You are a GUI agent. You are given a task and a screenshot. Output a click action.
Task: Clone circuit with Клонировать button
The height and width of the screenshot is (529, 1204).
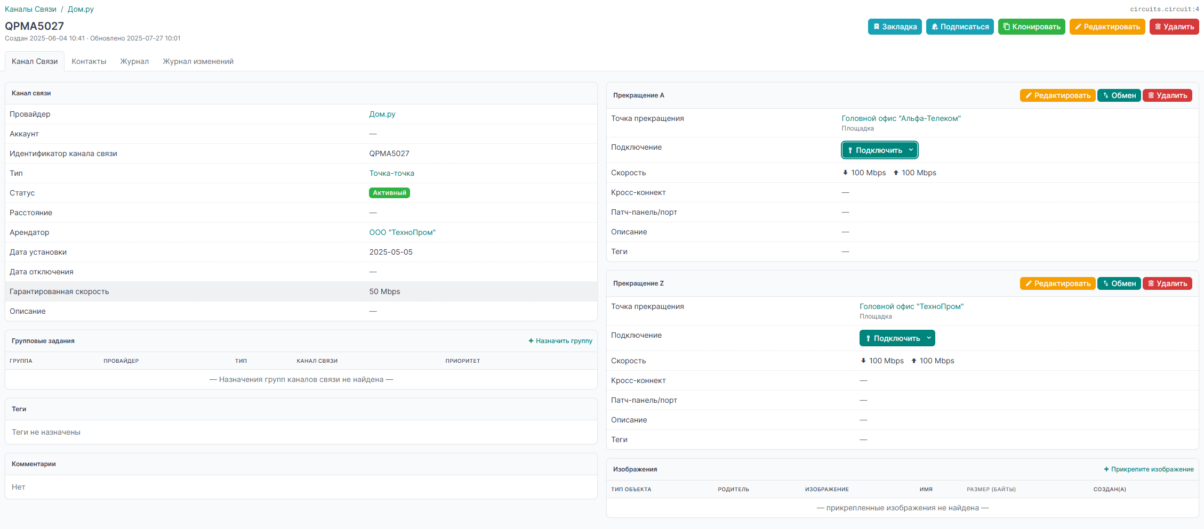tap(1031, 27)
